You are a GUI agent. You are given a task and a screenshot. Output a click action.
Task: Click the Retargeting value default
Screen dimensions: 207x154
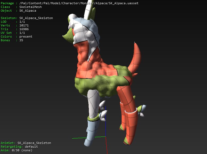tap(31, 147)
